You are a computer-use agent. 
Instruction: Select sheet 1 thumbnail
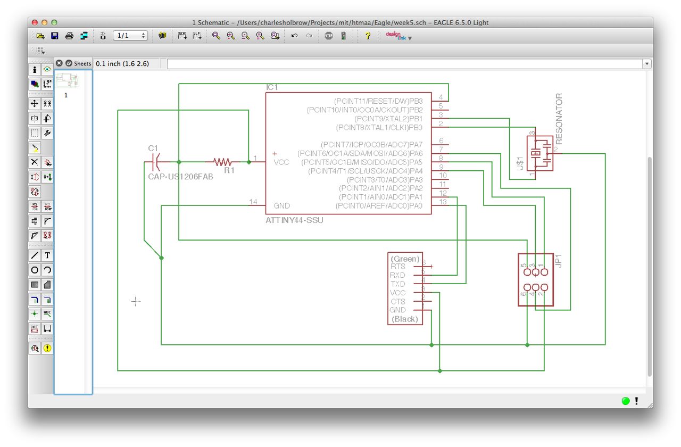tap(67, 80)
